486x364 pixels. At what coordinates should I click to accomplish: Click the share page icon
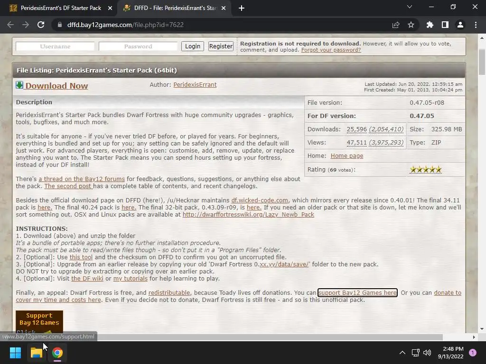tap(396, 25)
